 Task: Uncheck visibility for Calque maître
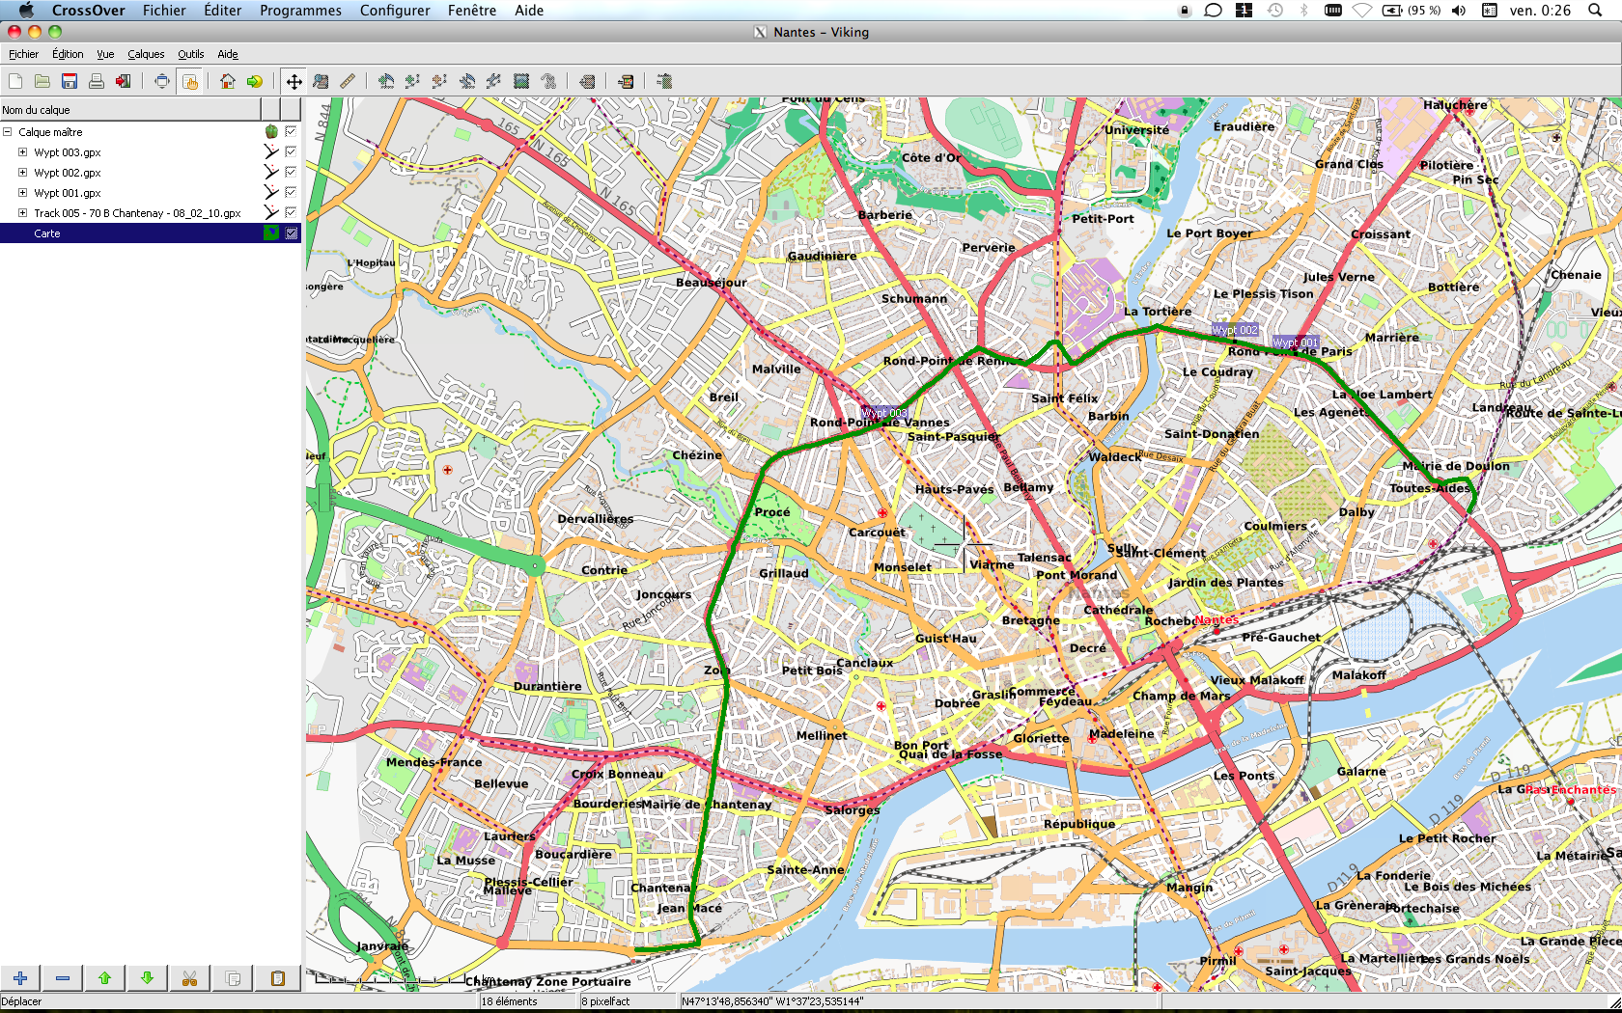(291, 132)
